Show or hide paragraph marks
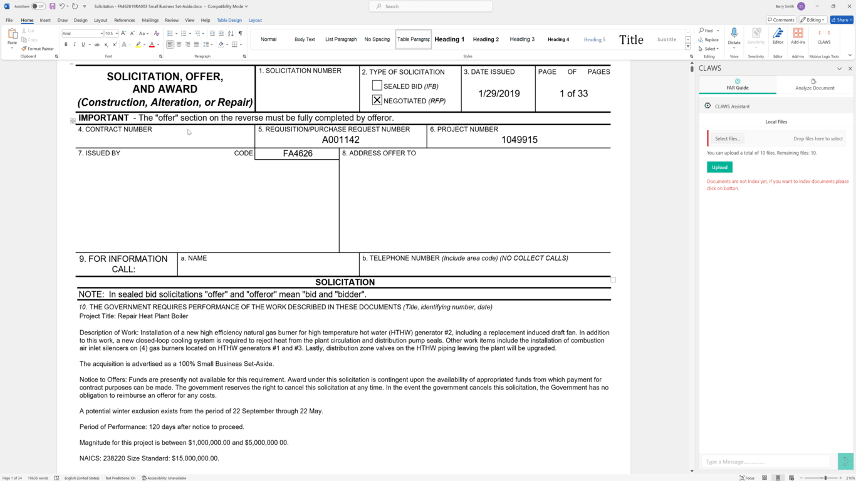This screenshot has height=481, width=856. point(240,33)
